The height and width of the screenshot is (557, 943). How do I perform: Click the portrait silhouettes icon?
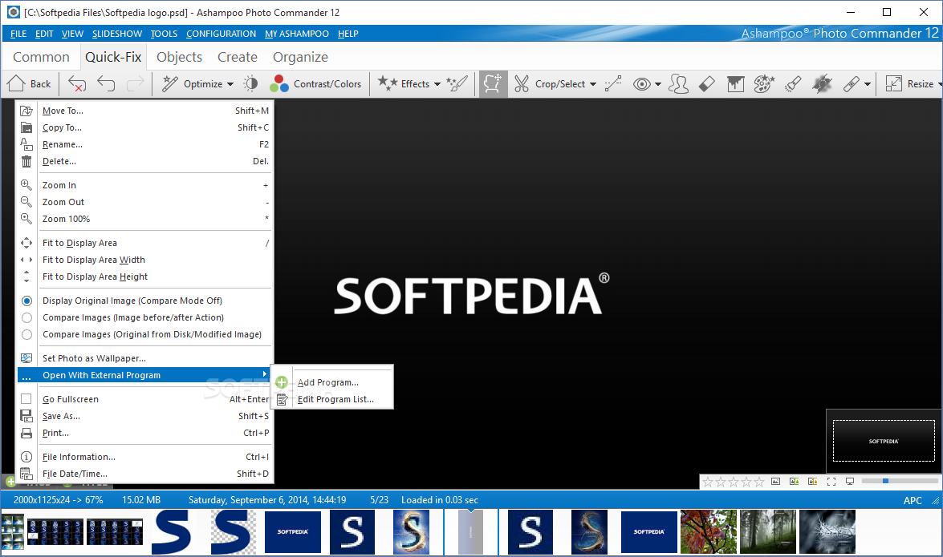click(x=678, y=84)
